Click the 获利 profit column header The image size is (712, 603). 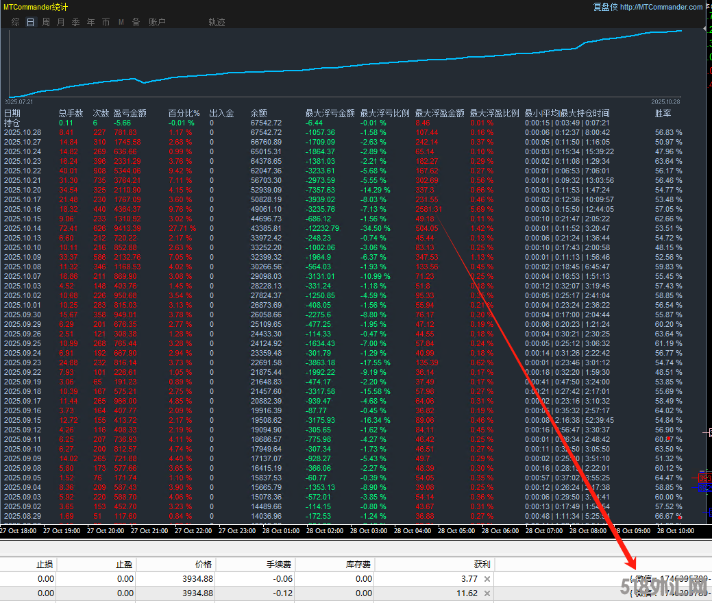482,565
